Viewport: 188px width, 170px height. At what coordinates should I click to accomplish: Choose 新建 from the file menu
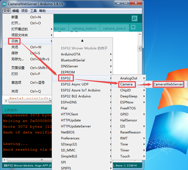(28, 17)
